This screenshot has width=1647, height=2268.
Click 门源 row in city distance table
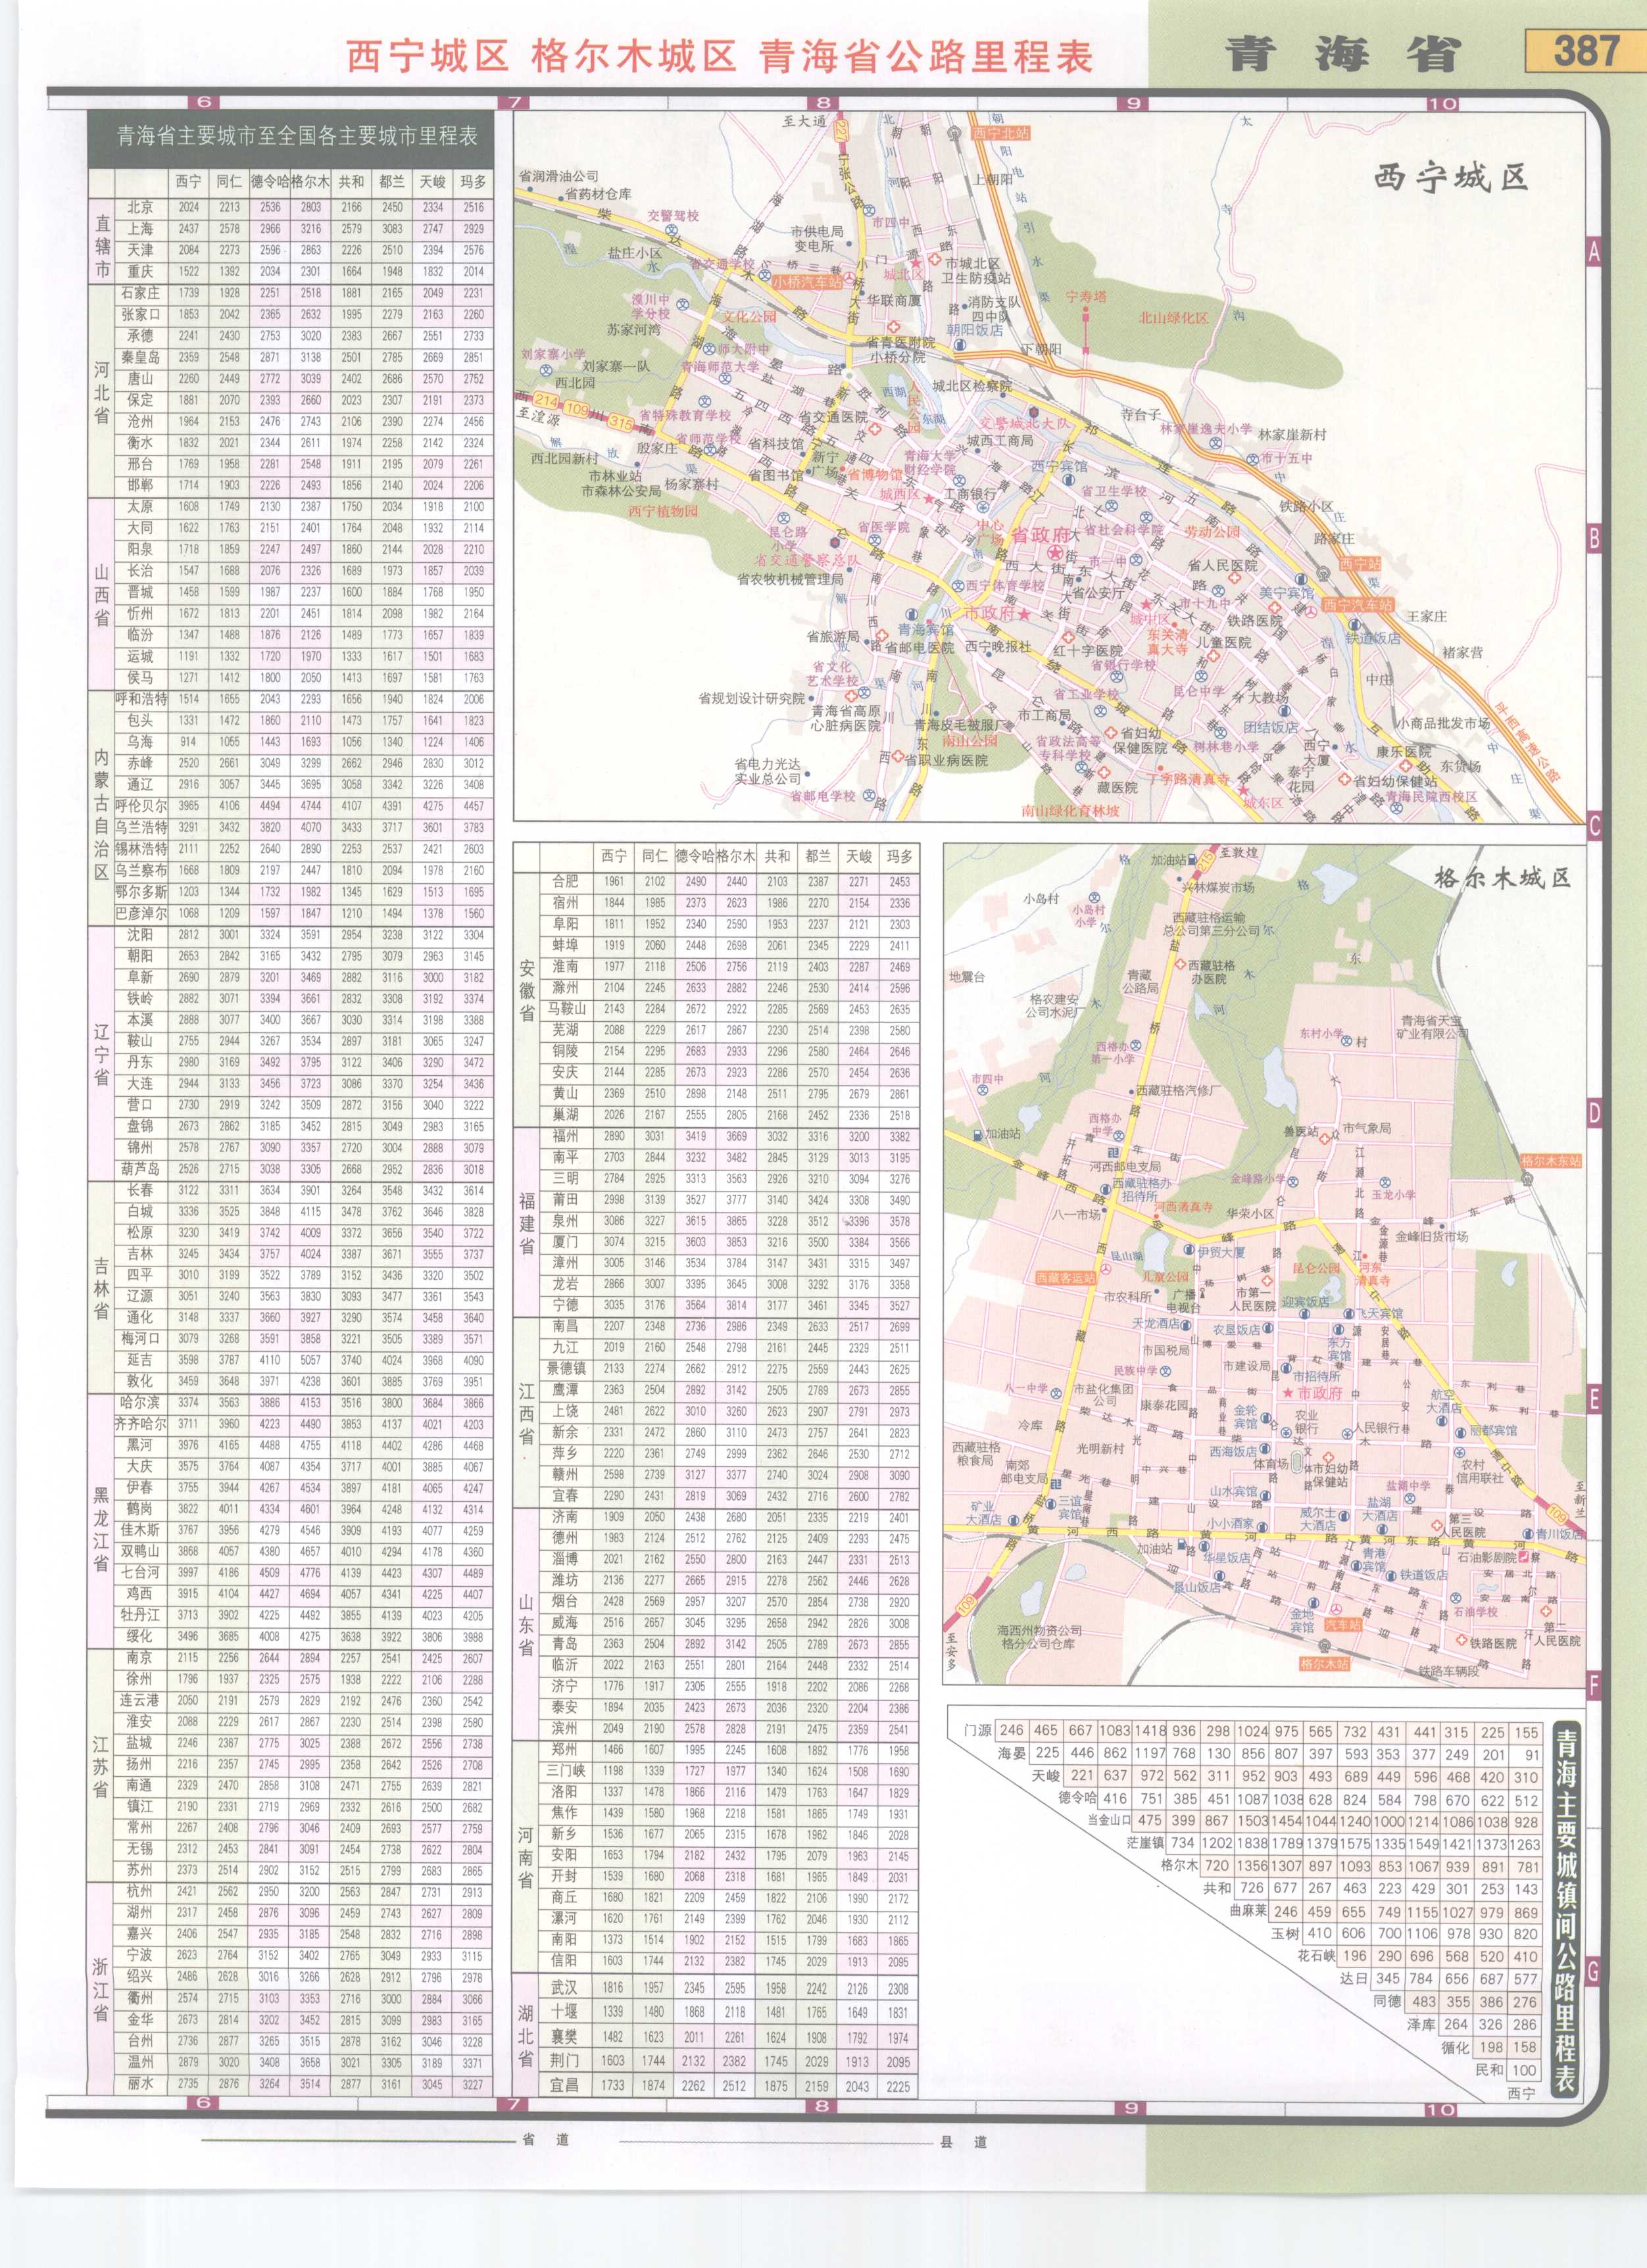[x=978, y=1730]
